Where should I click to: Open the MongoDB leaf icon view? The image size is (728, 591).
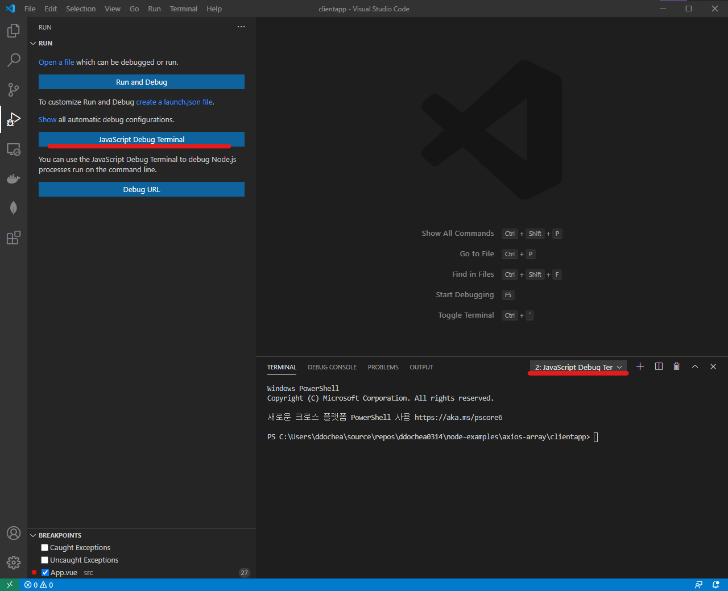(x=14, y=208)
